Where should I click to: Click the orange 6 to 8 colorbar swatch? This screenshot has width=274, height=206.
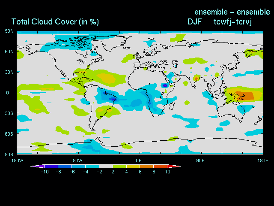147,166
